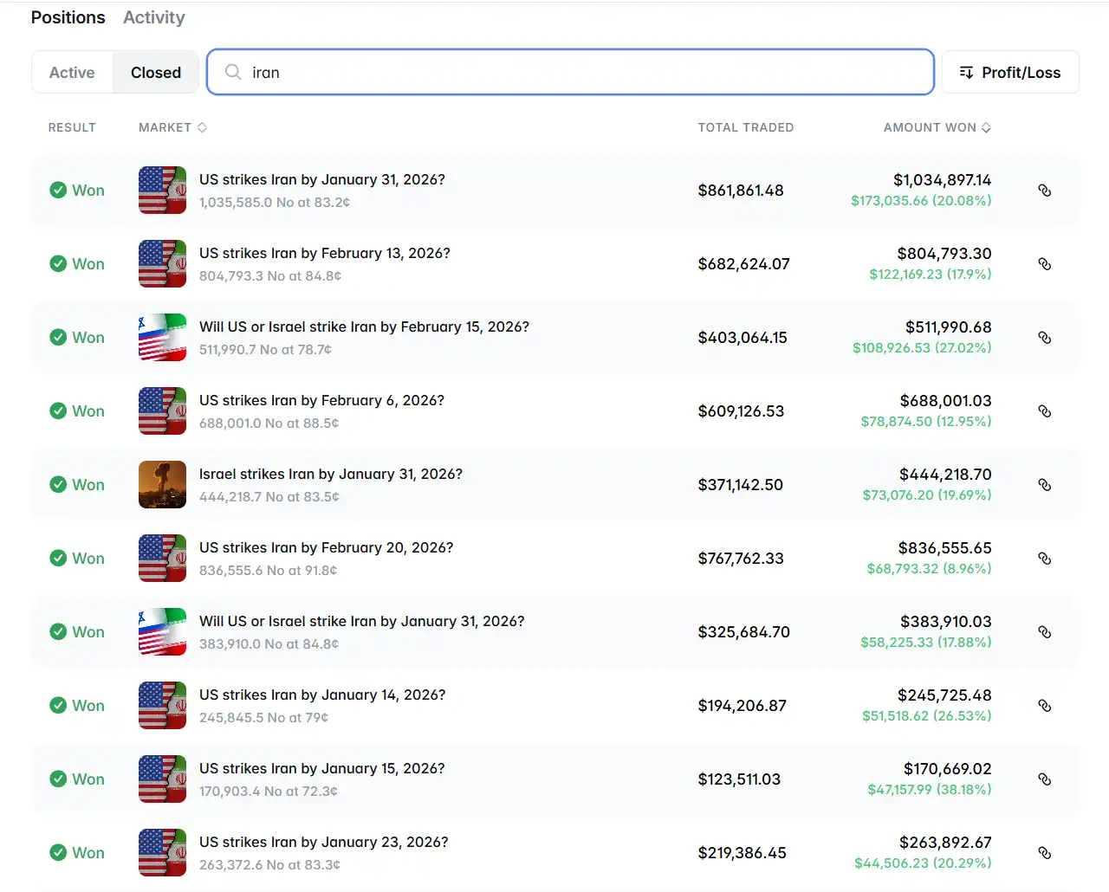Switch to the Activity tab
Viewport: 1109px width, 892px height.
point(154,17)
